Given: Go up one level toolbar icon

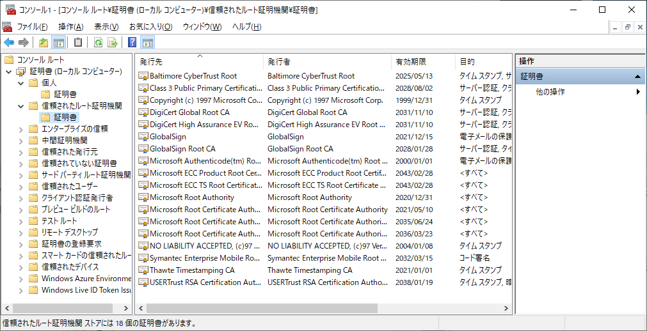Looking at the screenshot, I should [44, 42].
